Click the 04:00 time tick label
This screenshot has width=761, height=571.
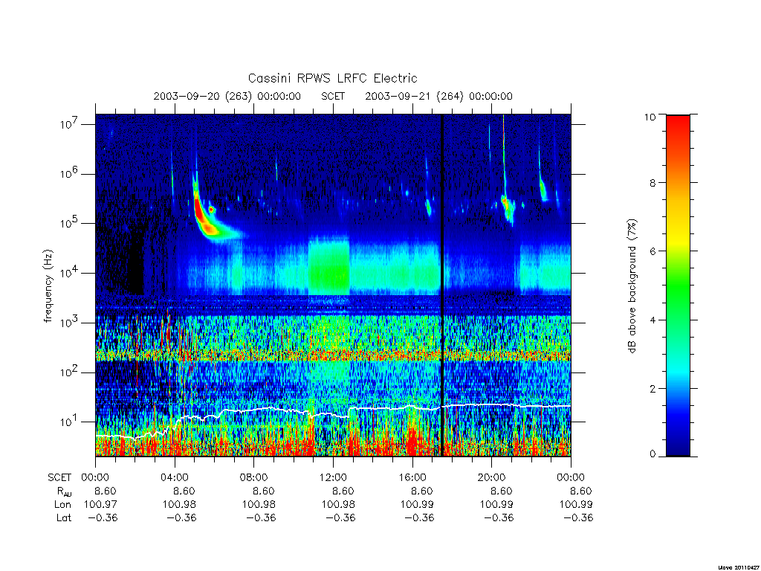click(x=174, y=477)
